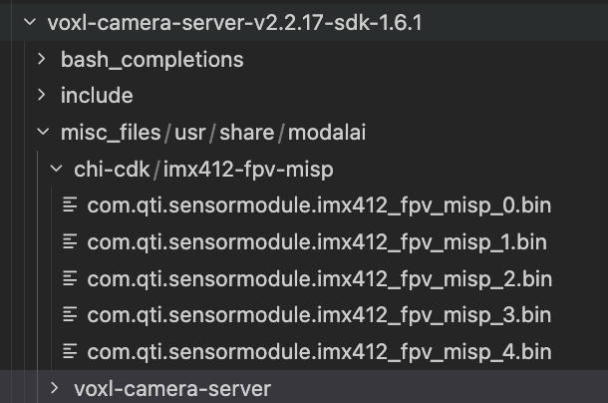Click the file icon beside imx412_fpv_misp_3.bin

[70, 314]
